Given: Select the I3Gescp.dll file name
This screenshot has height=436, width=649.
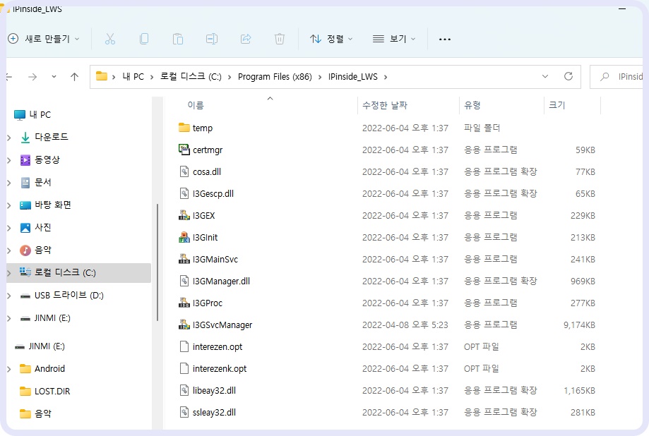Looking at the screenshot, I should point(213,193).
